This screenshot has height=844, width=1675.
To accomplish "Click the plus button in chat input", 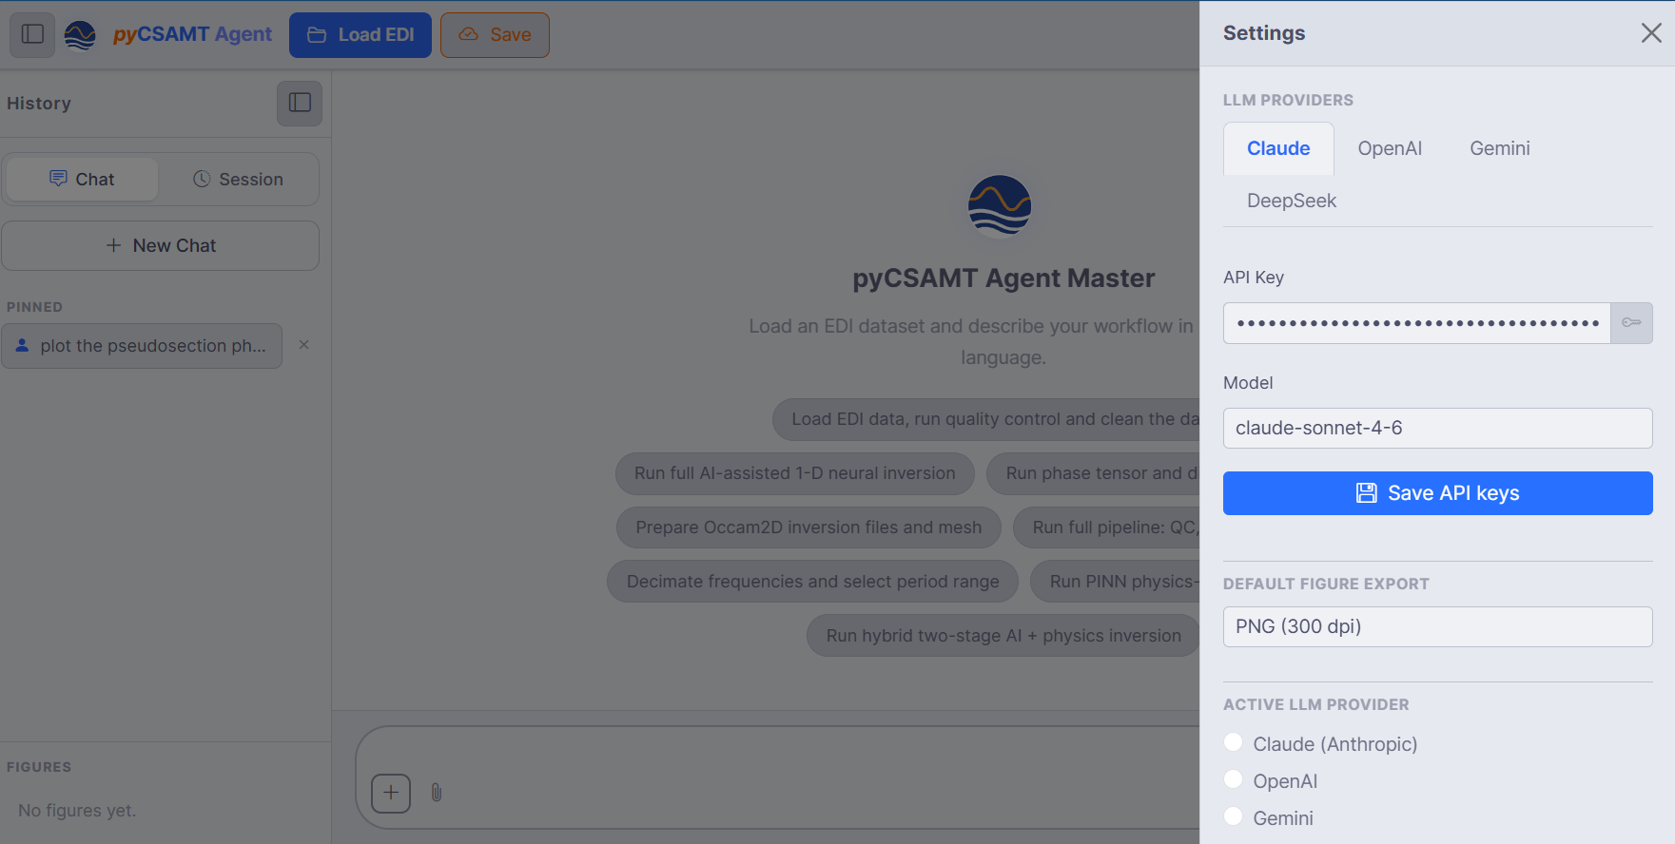I will tap(391, 793).
